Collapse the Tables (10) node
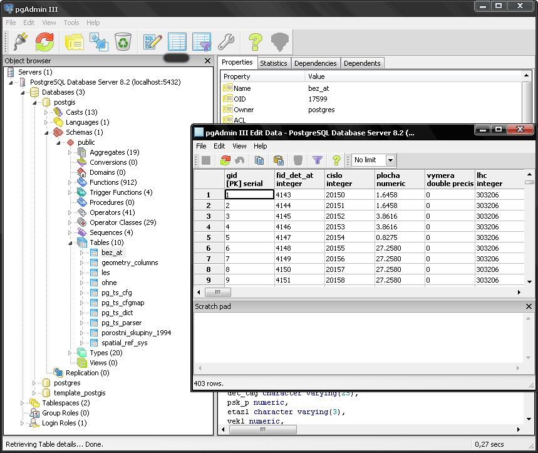 click(70, 243)
